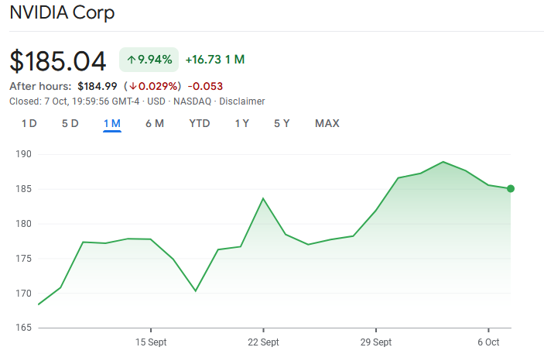Show the MAX price history
The height and width of the screenshot is (354, 544).
[327, 123]
